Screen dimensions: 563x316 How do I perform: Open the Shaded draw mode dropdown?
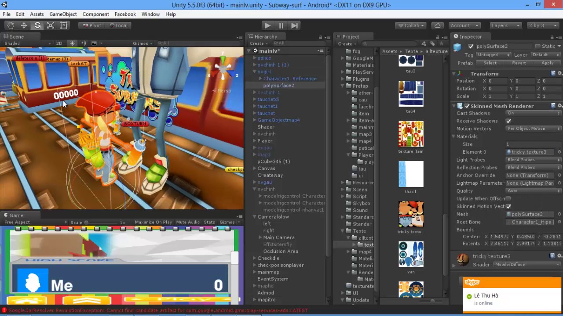[x=27, y=43]
